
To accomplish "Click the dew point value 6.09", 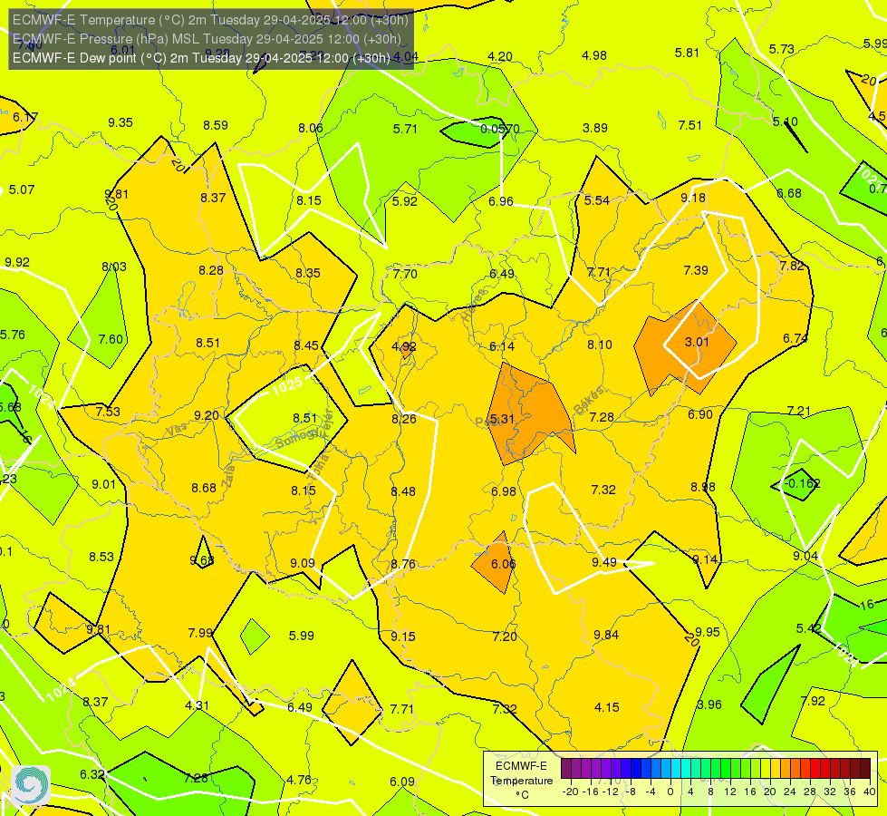I will (402, 782).
